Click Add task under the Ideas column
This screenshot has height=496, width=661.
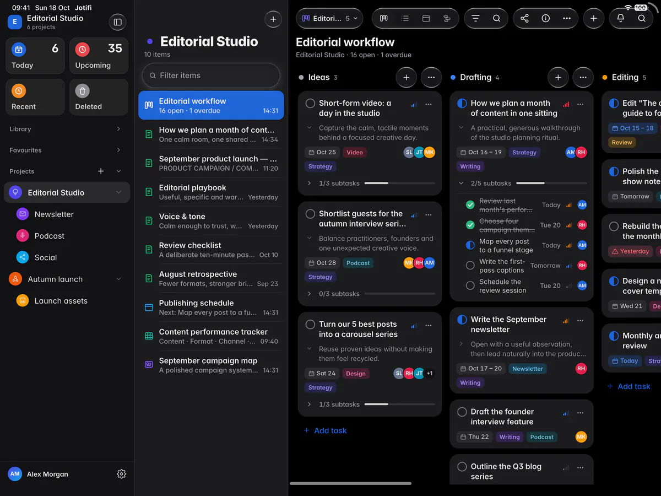coord(326,430)
